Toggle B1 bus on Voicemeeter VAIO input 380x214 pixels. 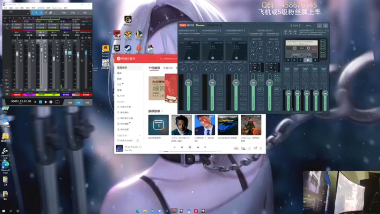(x=260, y=89)
